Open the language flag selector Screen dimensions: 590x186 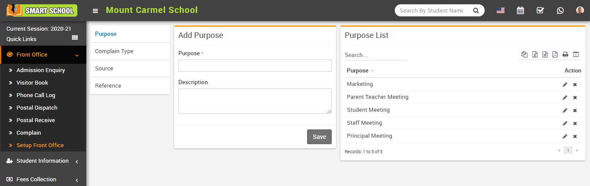(x=501, y=10)
